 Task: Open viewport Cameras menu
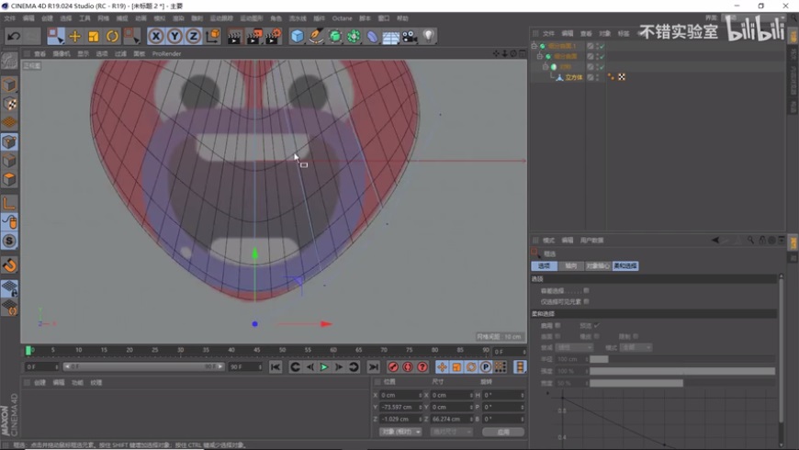62,53
